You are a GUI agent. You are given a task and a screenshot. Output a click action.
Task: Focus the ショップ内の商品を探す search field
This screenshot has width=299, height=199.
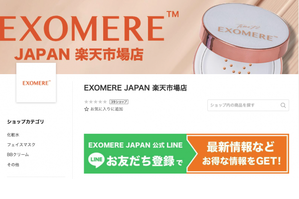248,105
